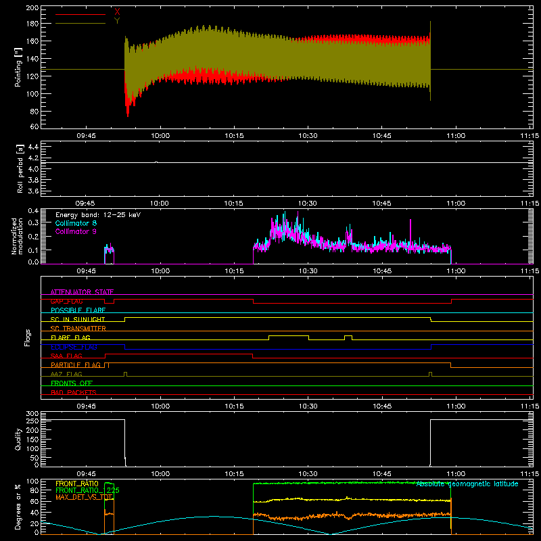Click the cyan 'Collimator 8' legend entry
The width and height of the screenshot is (541, 541).
(76, 223)
